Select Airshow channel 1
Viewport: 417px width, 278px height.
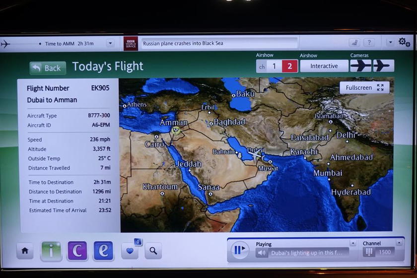click(274, 66)
